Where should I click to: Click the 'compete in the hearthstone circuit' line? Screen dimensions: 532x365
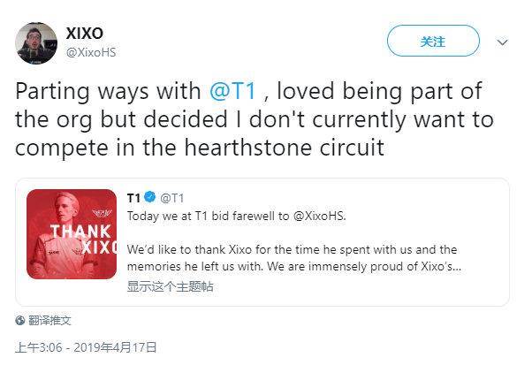(199, 147)
